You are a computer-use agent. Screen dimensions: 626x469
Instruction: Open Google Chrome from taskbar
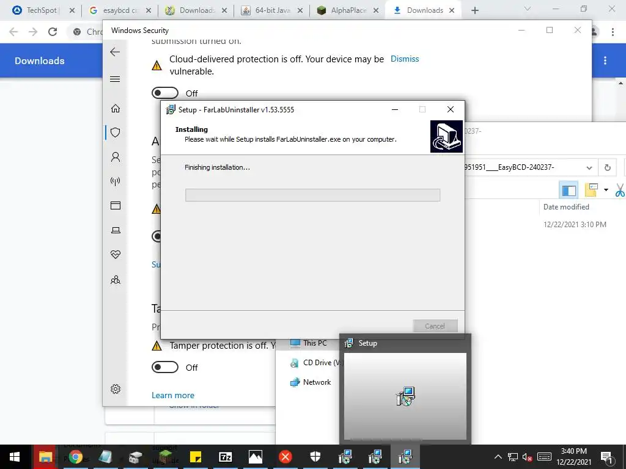[x=75, y=457]
